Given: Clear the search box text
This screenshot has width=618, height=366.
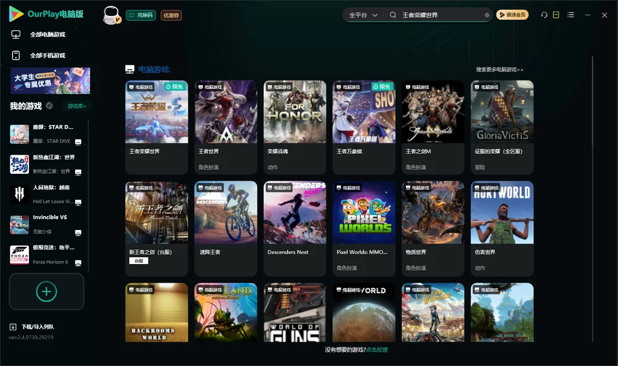Looking at the screenshot, I should pyautogui.click(x=487, y=15).
